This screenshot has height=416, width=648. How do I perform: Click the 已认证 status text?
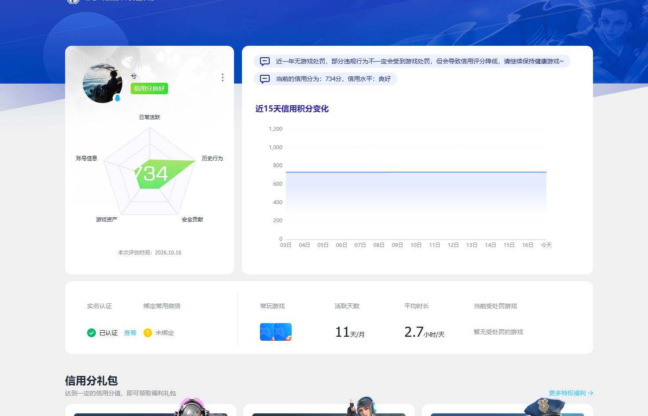coord(109,333)
